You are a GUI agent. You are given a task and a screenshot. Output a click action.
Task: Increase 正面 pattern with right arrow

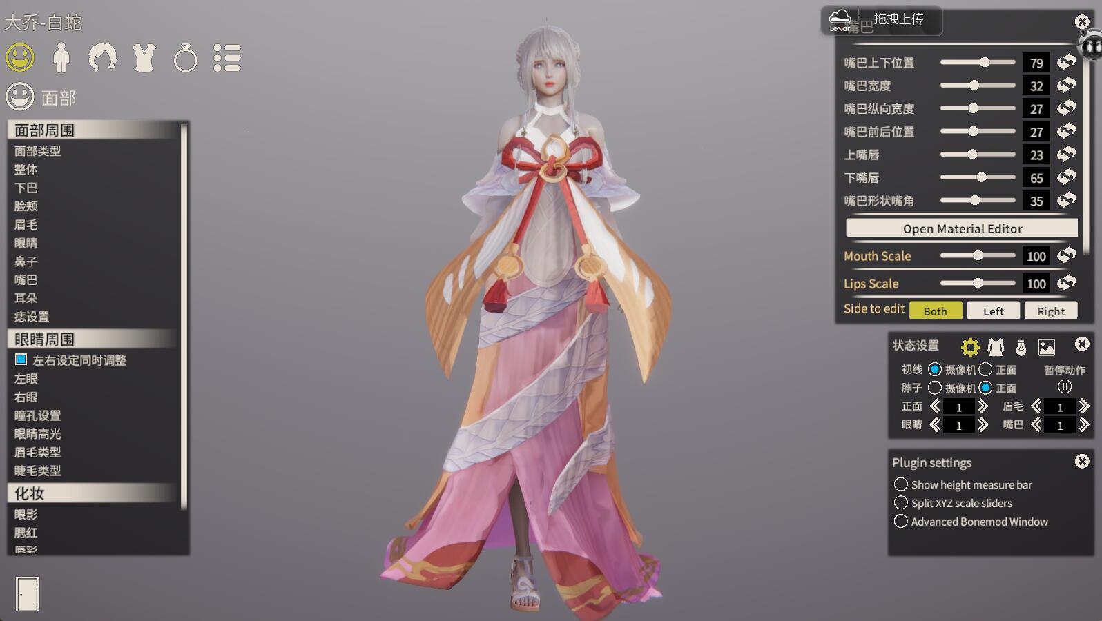[983, 406]
